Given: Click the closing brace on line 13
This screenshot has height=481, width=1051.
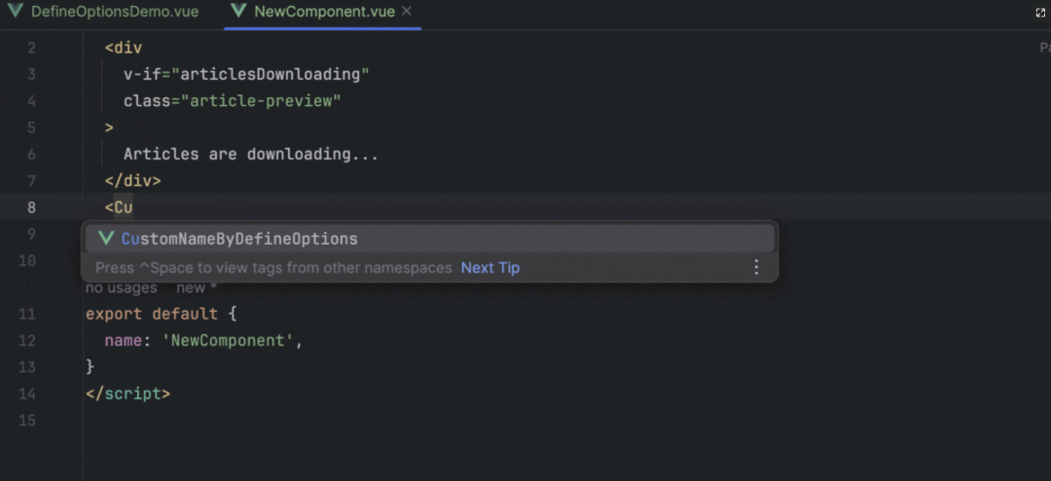Looking at the screenshot, I should pos(91,366).
